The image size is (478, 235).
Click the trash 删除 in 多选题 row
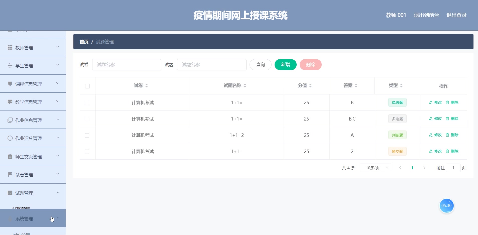tap(452, 119)
